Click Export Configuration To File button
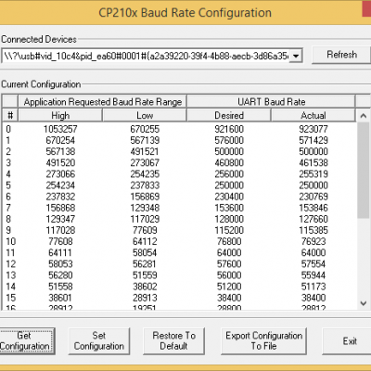The width and height of the screenshot is (371, 371). click(263, 340)
